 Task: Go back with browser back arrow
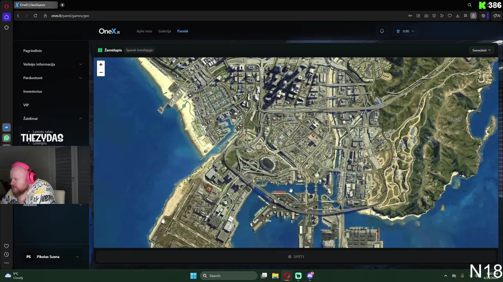click(18, 16)
